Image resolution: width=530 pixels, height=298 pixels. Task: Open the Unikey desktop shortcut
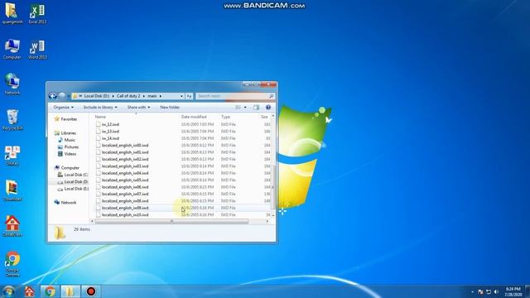point(12,156)
